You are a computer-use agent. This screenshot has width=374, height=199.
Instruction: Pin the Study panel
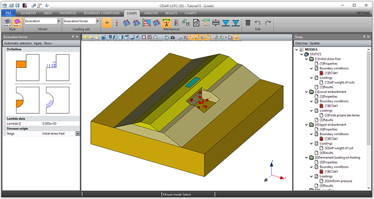point(364,36)
